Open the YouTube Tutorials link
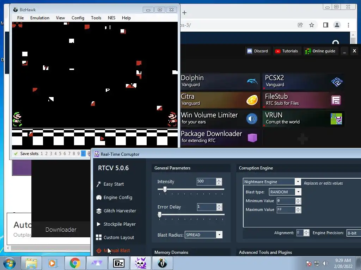 [x=286, y=51]
